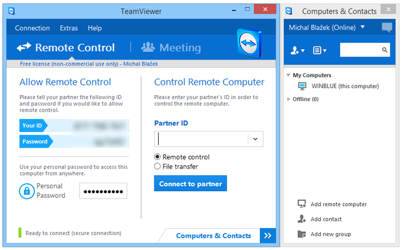
Task: Minimize the TeamViewer window
Action: (234, 10)
